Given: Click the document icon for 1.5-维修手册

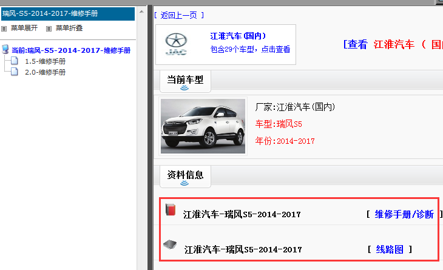Looking at the screenshot, I should pos(15,61).
